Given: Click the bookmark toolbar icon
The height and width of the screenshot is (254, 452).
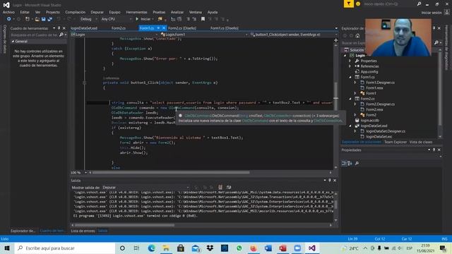Looking at the screenshot, I should pyautogui.click(x=203, y=19).
